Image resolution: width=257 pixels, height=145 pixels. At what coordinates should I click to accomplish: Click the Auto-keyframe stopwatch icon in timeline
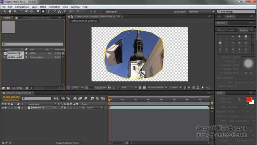98,98
